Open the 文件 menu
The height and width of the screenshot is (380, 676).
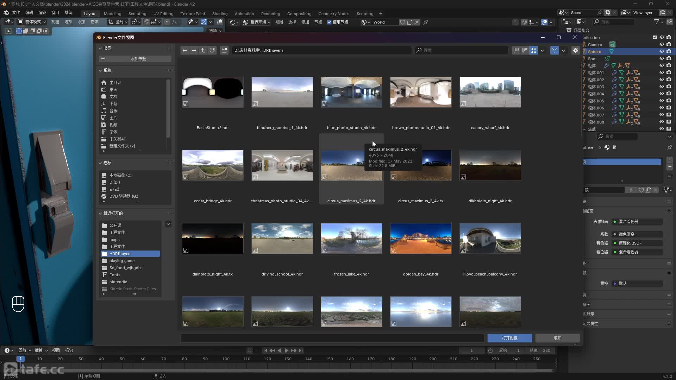click(16, 13)
